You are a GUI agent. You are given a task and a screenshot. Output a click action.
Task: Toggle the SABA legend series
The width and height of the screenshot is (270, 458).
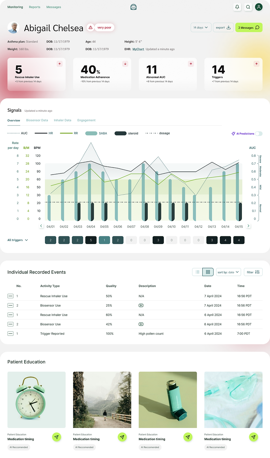[x=96, y=133]
